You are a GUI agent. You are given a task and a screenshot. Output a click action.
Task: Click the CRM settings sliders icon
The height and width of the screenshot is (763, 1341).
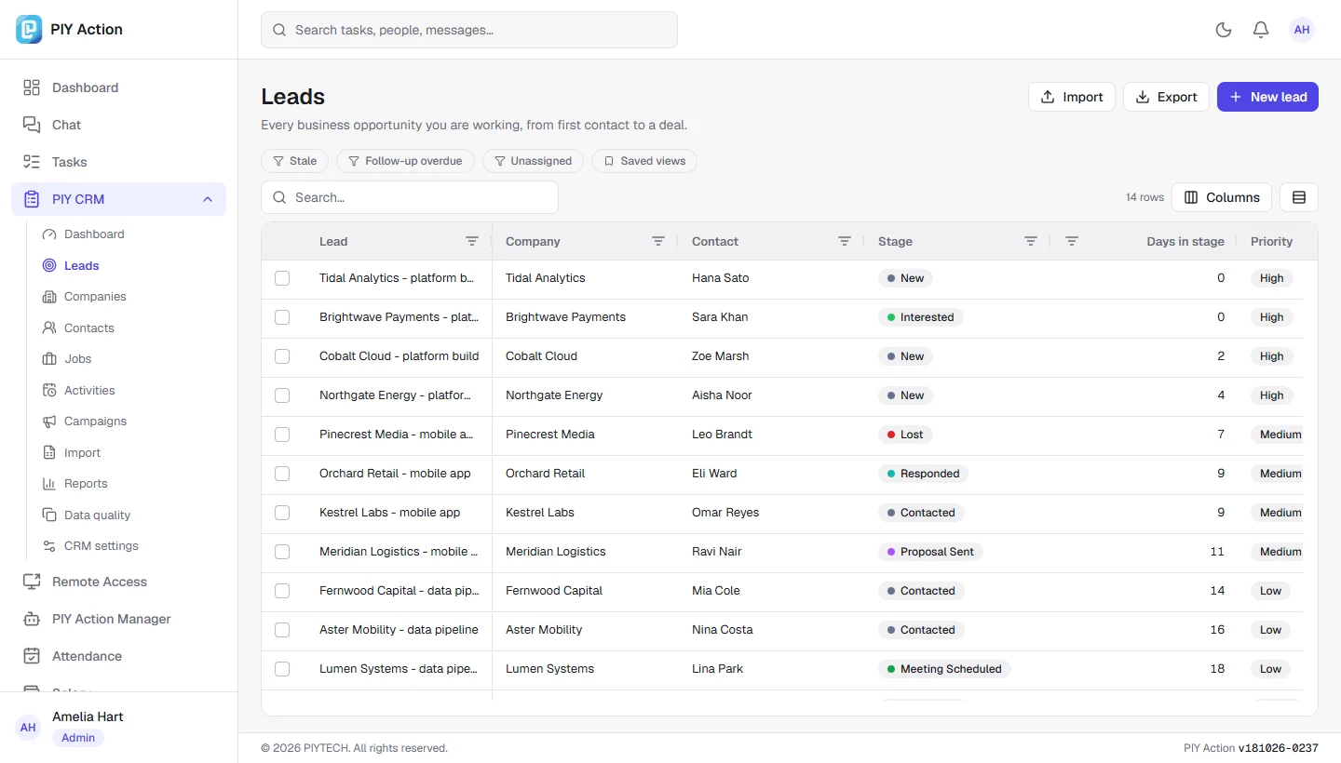pyautogui.click(x=49, y=546)
